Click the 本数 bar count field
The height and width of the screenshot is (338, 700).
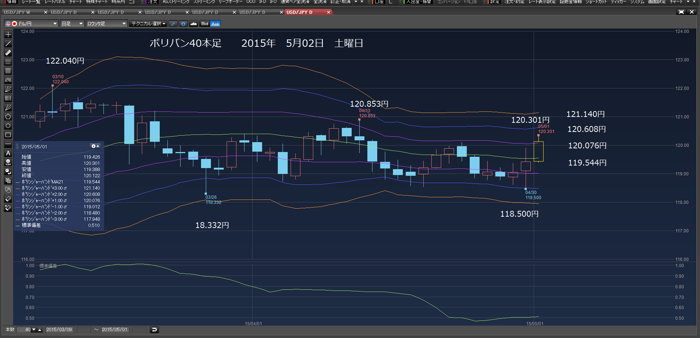[24, 330]
